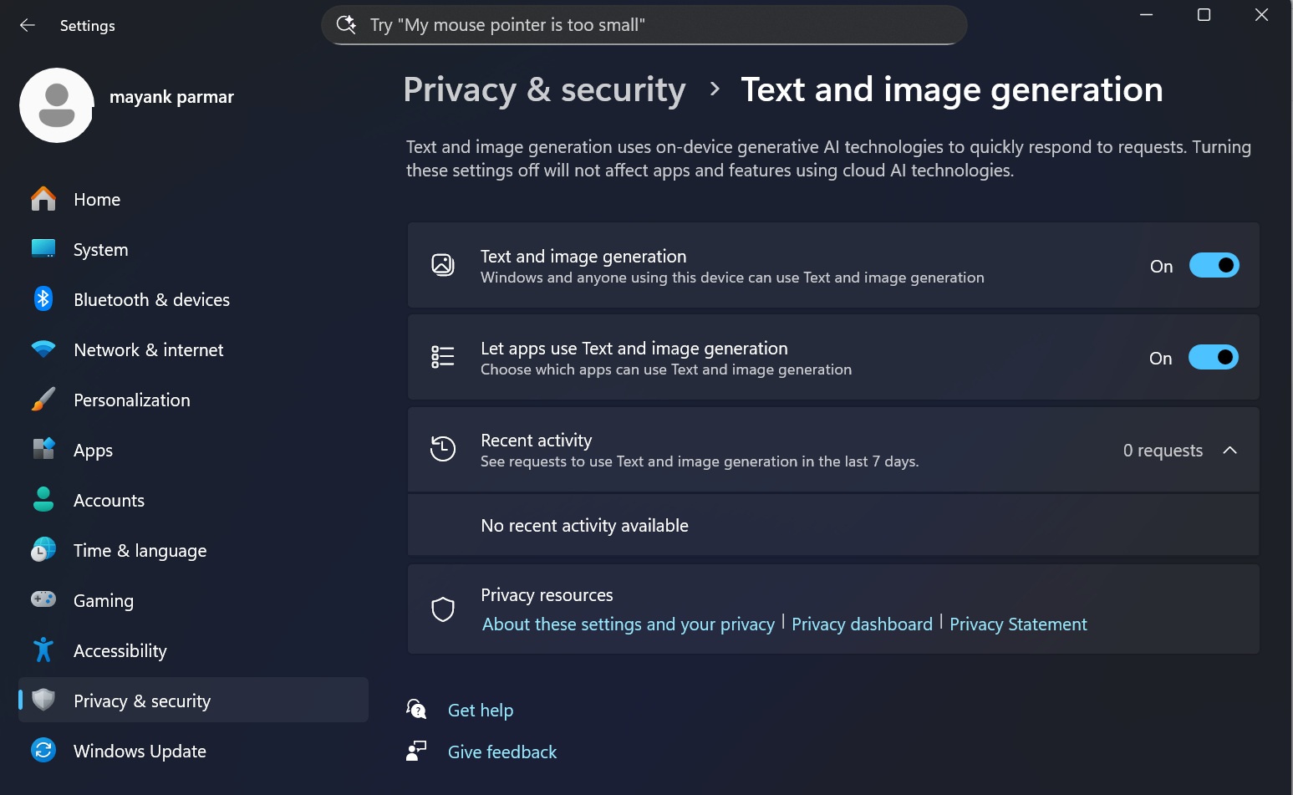
Task: Click the Home icon in sidebar
Action: coord(43,199)
